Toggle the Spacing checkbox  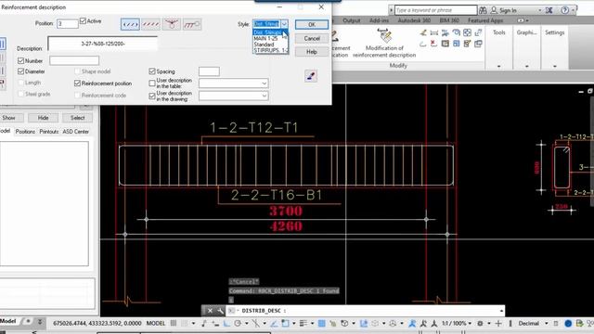pos(152,71)
